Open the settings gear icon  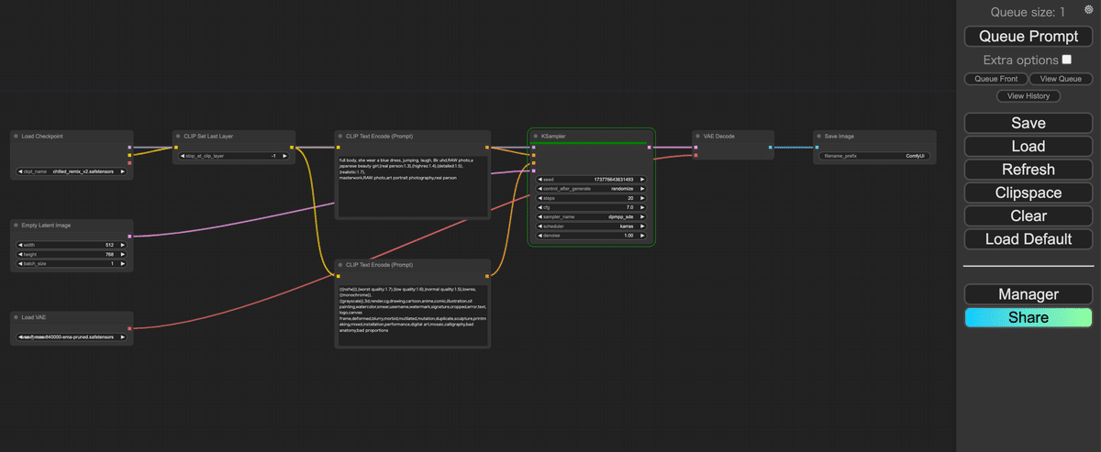coord(1089,9)
